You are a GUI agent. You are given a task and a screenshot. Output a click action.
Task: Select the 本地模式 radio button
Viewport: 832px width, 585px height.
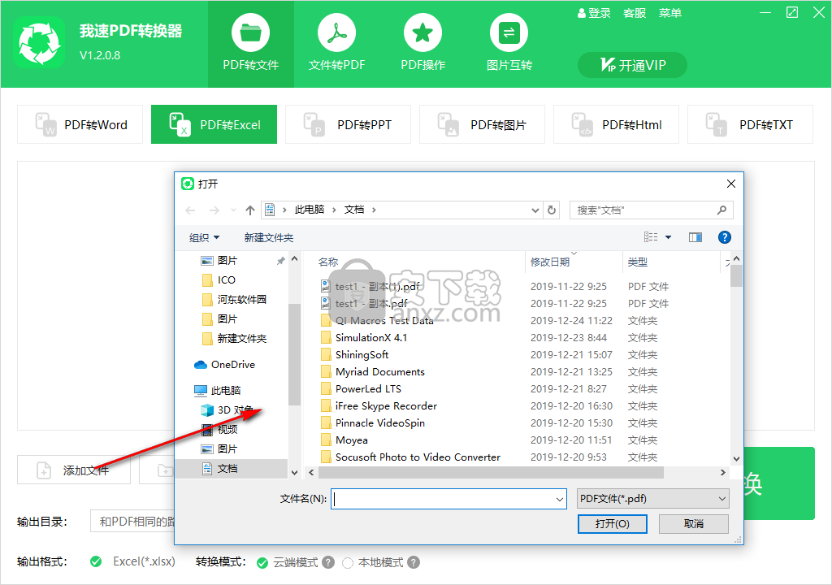(x=348, y=563)
